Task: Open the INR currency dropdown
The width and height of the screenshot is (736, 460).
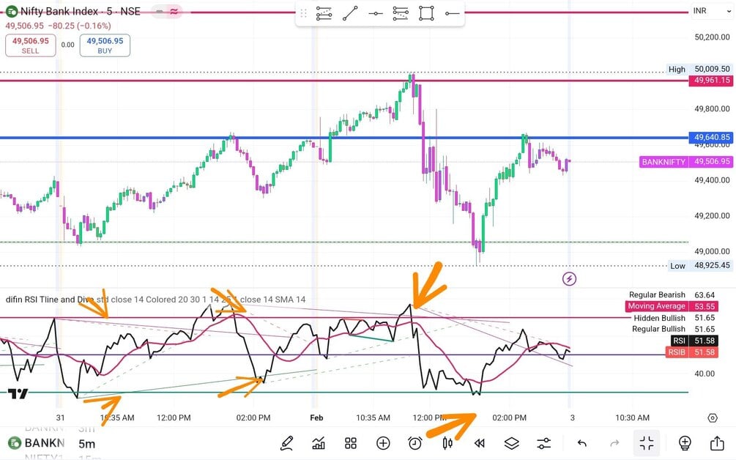Action: pyautogui.click(x=711, y=11)
